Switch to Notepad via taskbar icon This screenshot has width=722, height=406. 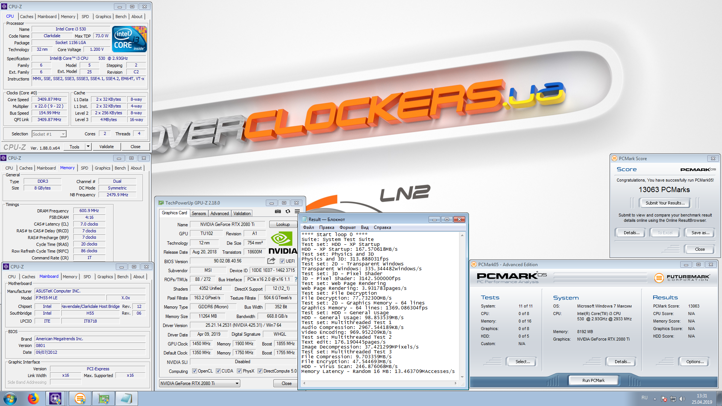[126, 398]
